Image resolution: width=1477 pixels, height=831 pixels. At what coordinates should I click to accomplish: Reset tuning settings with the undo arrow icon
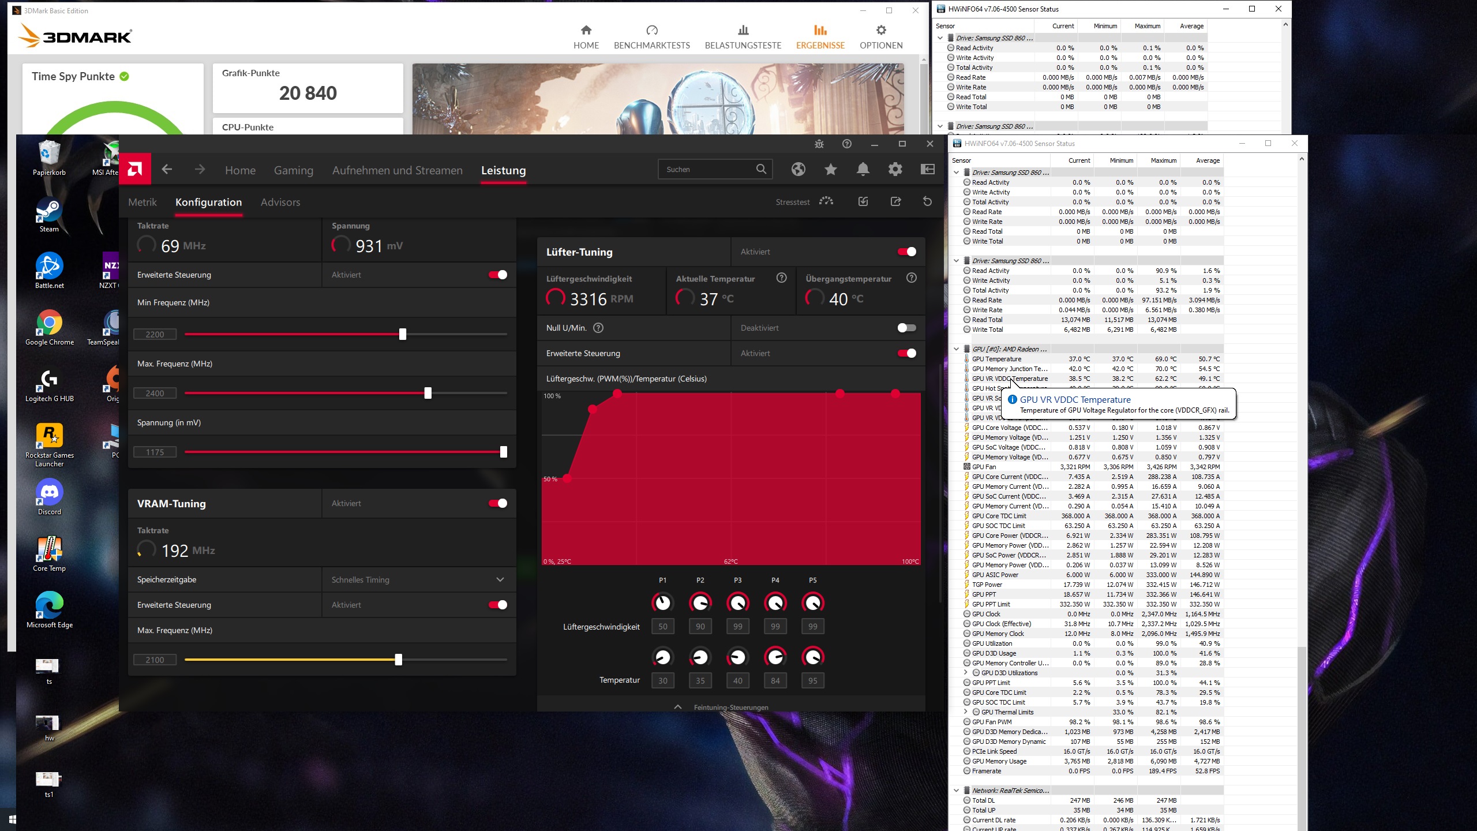coord(927,201)
